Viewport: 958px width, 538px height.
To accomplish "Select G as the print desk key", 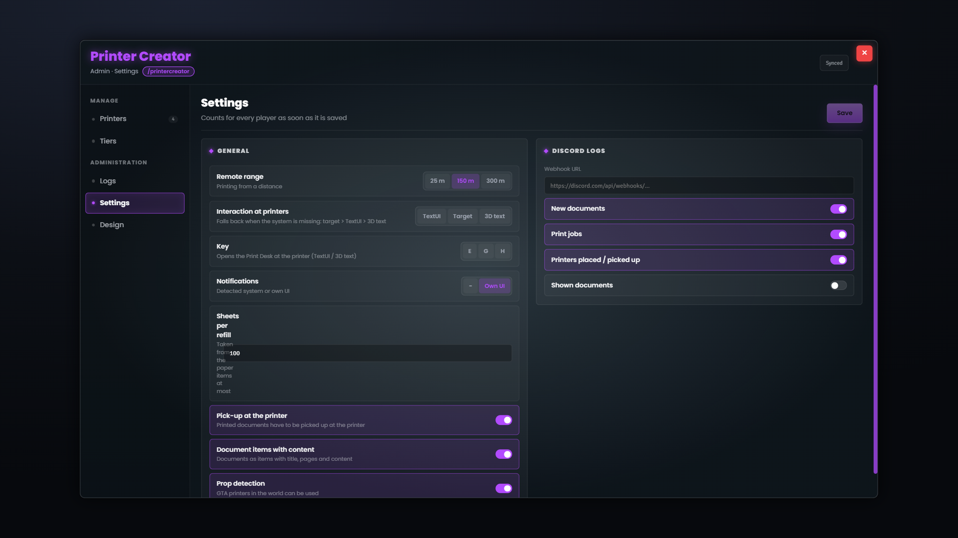I will pyautogui.click(x=485, y=251).
